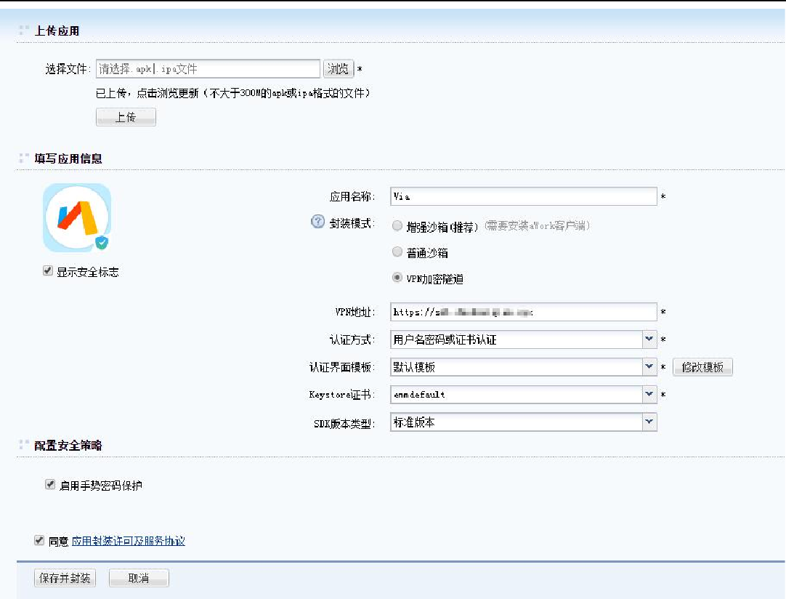Click the 浏览 browse button
Viewport: 786px width, 599px height.
339,69
